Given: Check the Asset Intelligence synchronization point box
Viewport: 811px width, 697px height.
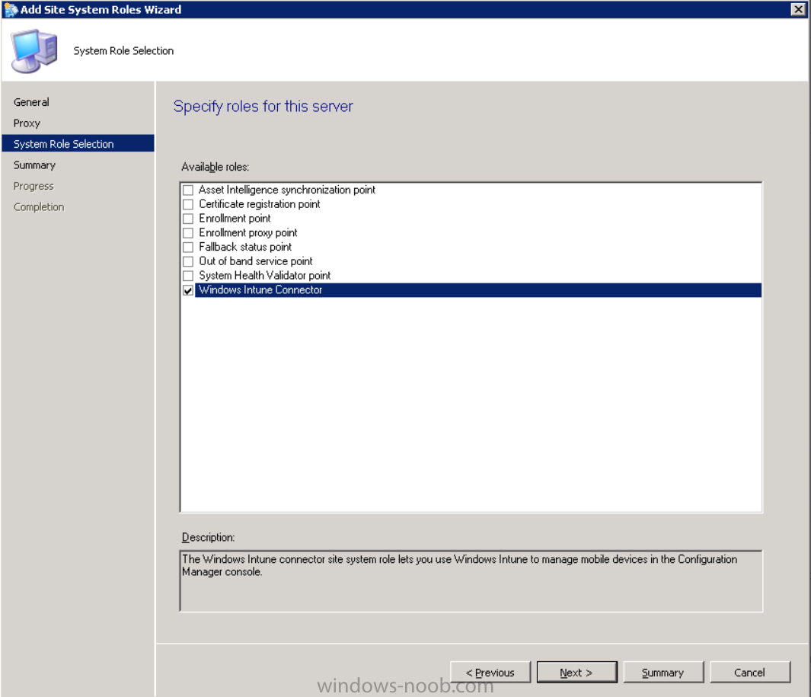Looking at the screenshot, I should point(188,190).
